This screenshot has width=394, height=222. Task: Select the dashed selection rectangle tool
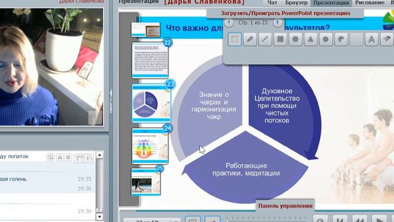coord(235,39)
